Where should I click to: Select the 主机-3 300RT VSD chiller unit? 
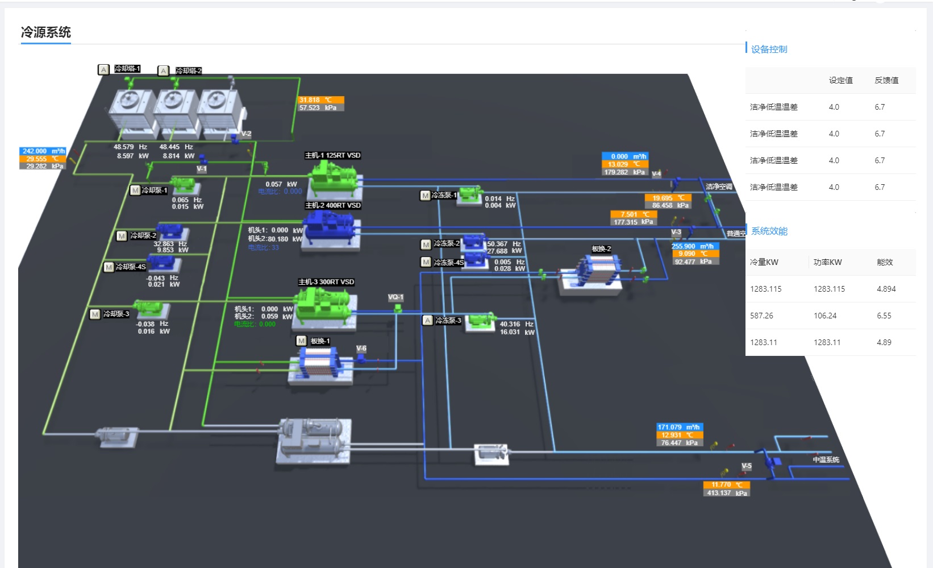(x=321, y=306)
